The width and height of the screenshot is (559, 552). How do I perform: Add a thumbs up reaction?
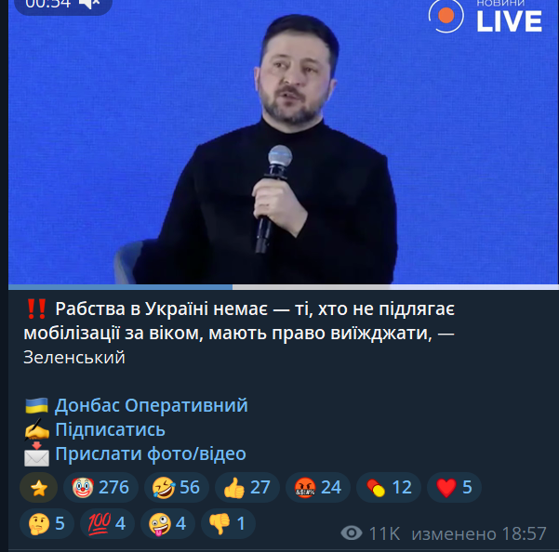click(247, 487)
